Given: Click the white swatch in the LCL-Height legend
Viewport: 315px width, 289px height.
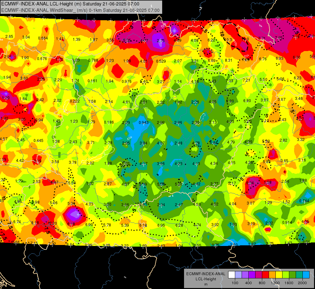Looking at the screenshot, I should pyautogui.click(x=232, y=275).
